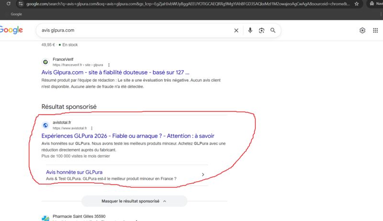Click the avistotal.fr globe favicon
Image resolution: width=383 pixels, height=221 pixels.
[45, 125]
